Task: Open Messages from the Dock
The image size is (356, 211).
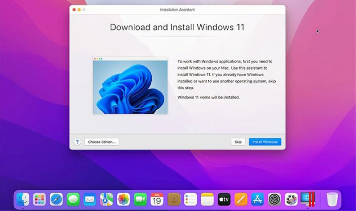Action: 73,199
